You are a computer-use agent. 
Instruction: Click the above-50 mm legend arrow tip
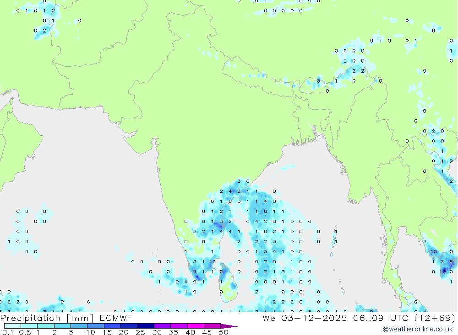(229, 326)
